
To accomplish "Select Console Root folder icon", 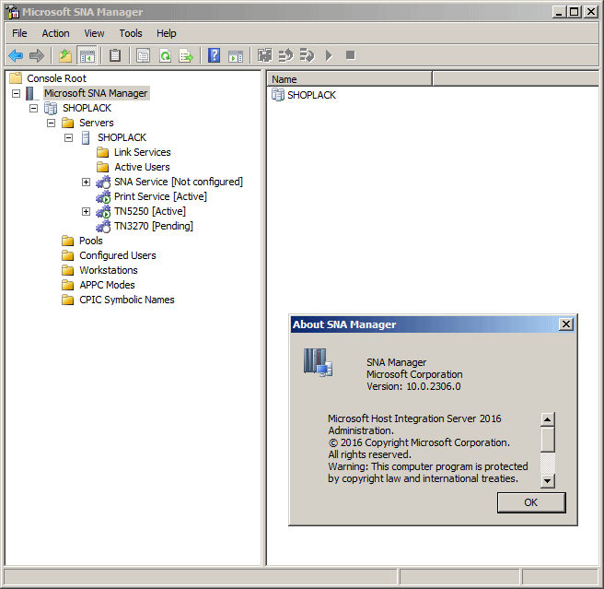I will pyautogui.click(x=16, y=78).
